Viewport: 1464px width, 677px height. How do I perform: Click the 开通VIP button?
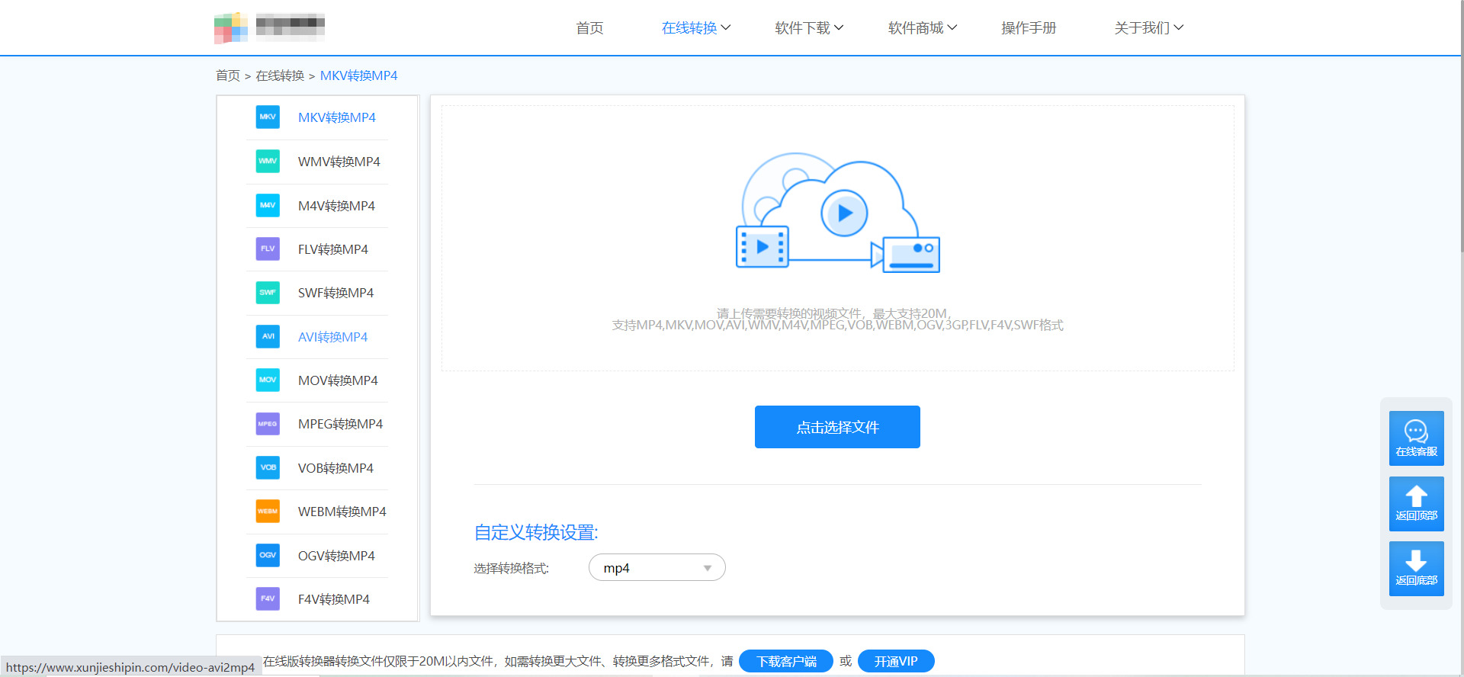click(896, 661)
